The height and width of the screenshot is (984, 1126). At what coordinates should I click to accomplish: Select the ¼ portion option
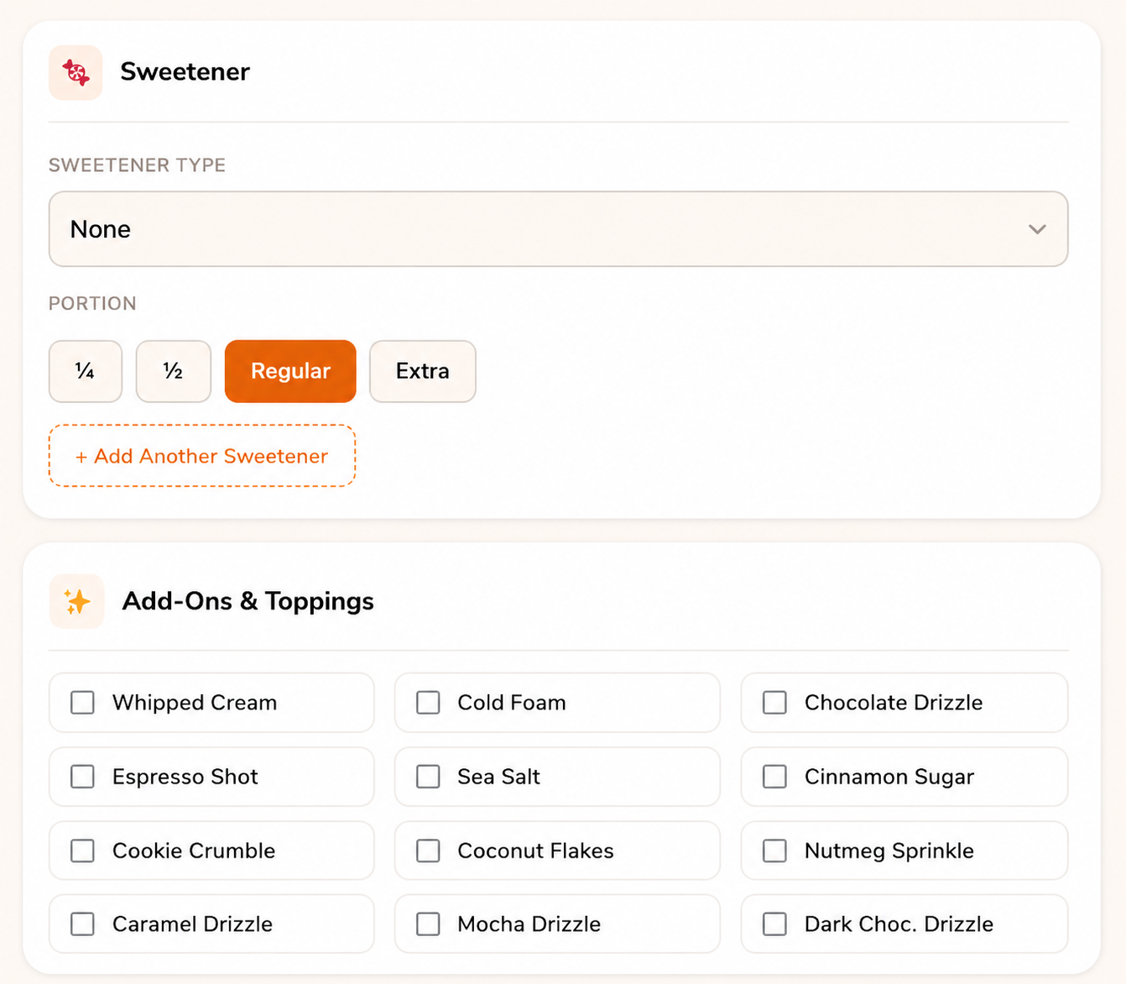(x=86, y=371)
